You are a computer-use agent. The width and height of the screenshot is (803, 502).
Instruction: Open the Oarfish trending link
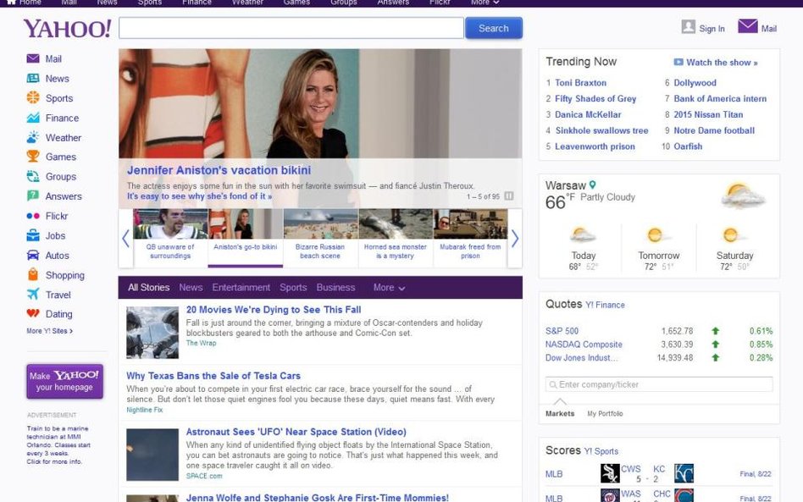pyautogui.click(x=688, y=146)
